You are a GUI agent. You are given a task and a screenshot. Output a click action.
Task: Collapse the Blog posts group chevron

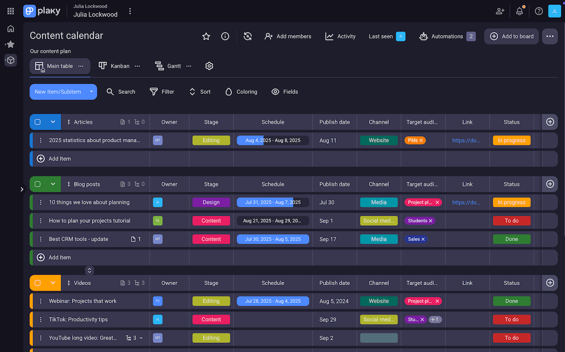(53, 184)
